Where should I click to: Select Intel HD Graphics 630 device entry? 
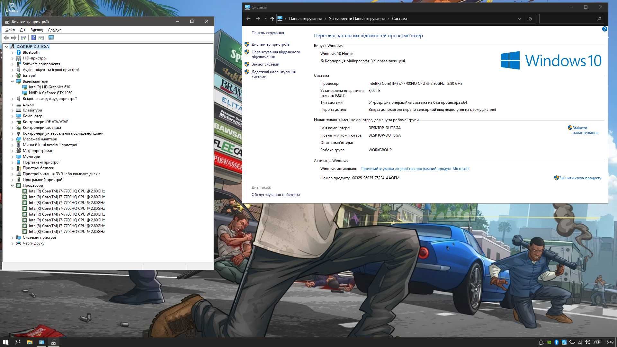coord(50,87)
